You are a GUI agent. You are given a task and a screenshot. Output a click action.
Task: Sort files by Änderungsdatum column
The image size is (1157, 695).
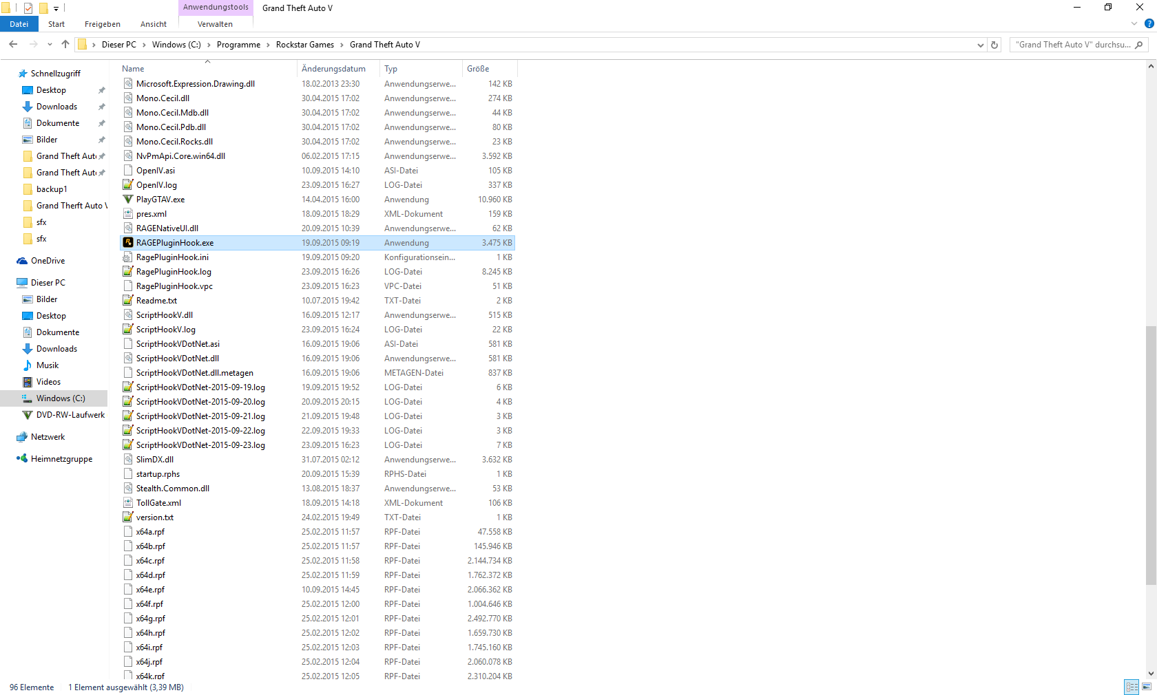click(339, 69)
